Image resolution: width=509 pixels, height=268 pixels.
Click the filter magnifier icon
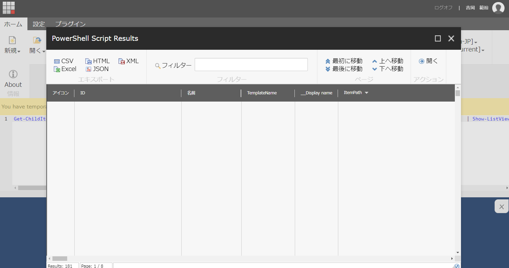[158, 66]
